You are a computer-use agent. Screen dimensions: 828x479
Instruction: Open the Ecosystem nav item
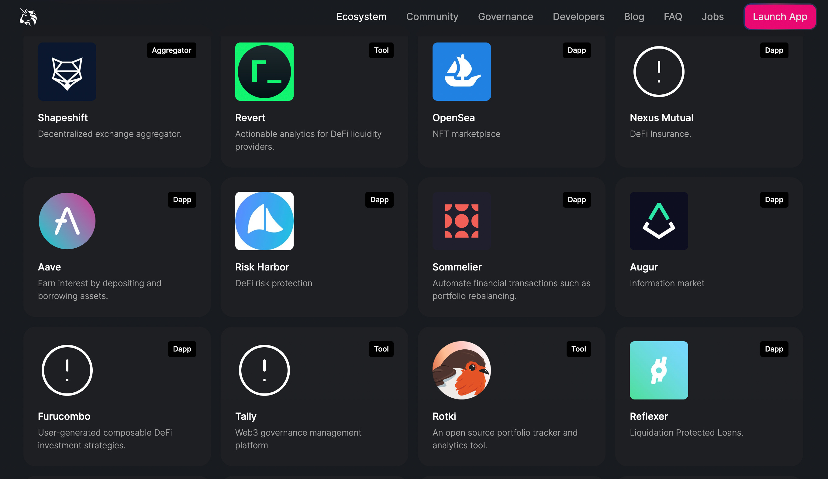click(361, 17)
